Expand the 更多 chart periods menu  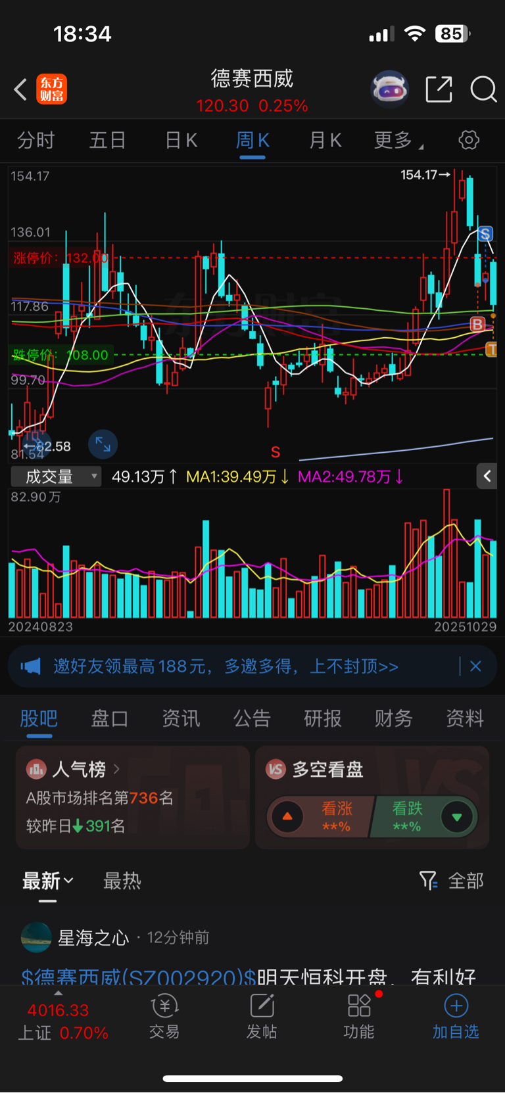[x=398, y=140]
